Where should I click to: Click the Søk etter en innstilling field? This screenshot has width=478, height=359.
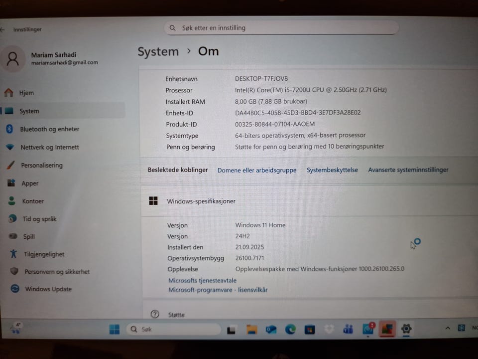pos(282,28)
